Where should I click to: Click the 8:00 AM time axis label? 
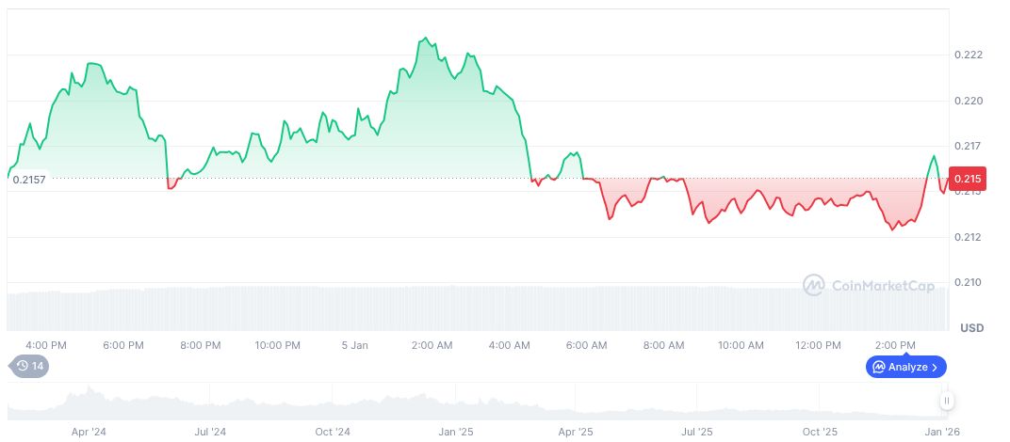pyautogui.click(x=663, y=345)
